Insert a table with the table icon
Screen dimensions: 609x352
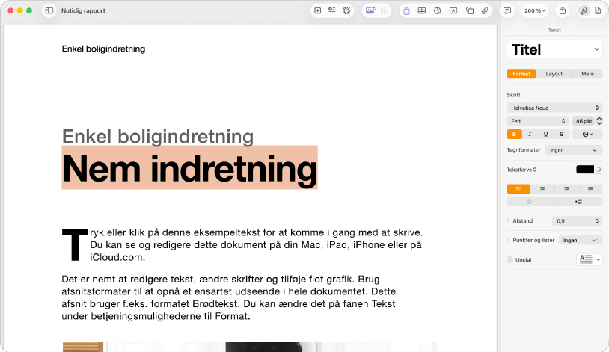click(422, 11)
